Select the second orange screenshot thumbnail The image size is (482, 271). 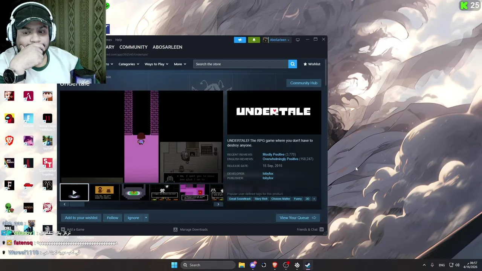(104, 192)
